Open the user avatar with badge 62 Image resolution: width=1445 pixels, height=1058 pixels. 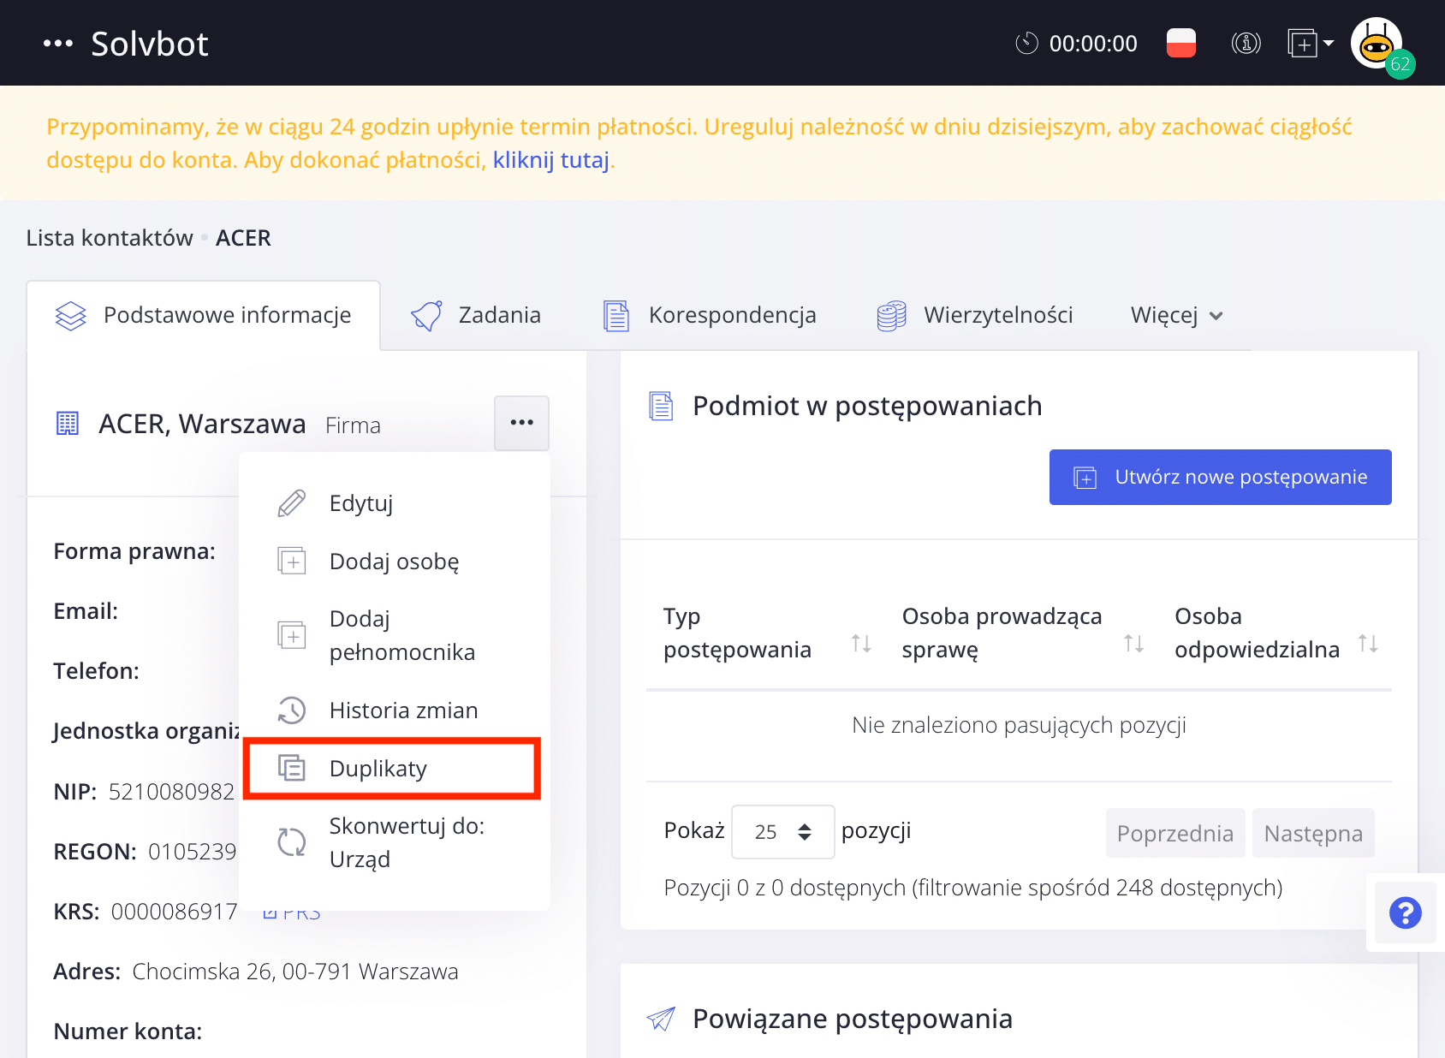[x=1377, y=45]
